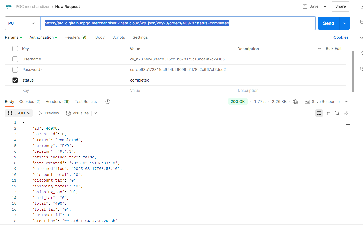Click the "currency": "PKR" JSON line
The height and width of the screenshot is (225, 363).
[x=53, y=146]
